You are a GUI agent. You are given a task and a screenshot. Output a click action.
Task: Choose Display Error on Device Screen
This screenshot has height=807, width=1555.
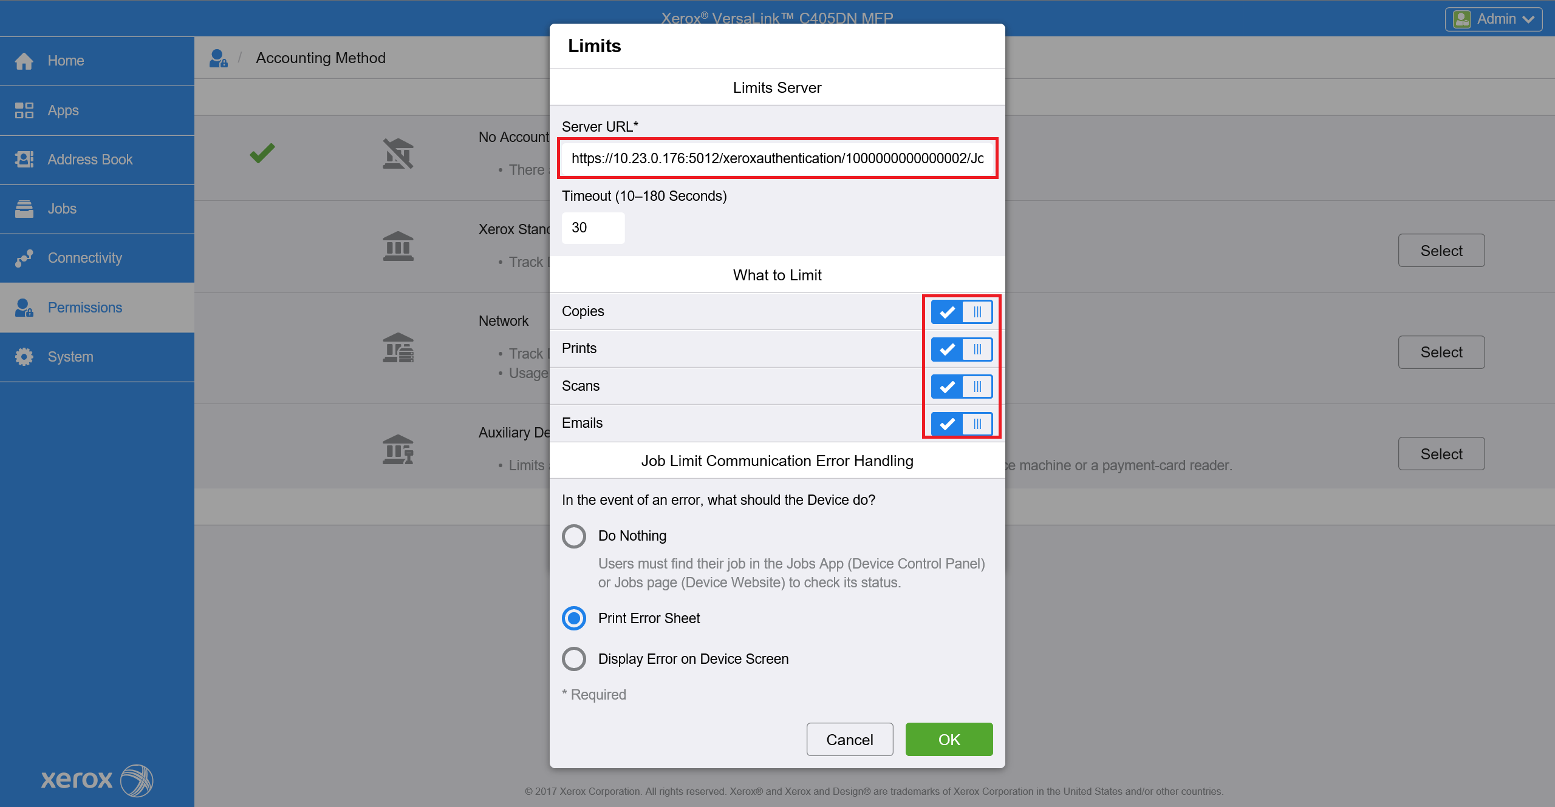(x=574, y=659)
